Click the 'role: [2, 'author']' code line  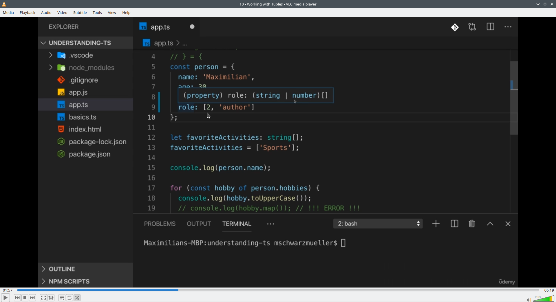click(x=216, y=107)
